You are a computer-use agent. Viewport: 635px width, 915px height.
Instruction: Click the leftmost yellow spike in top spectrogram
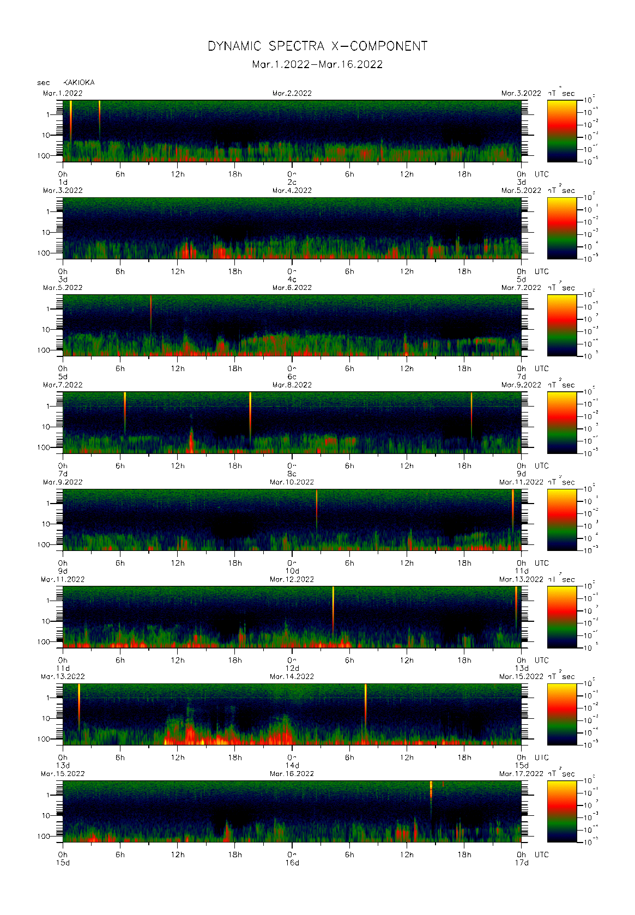71,117
